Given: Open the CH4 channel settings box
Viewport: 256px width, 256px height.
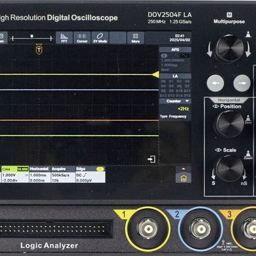Looking at the screenshot, I should coord(15,174).
